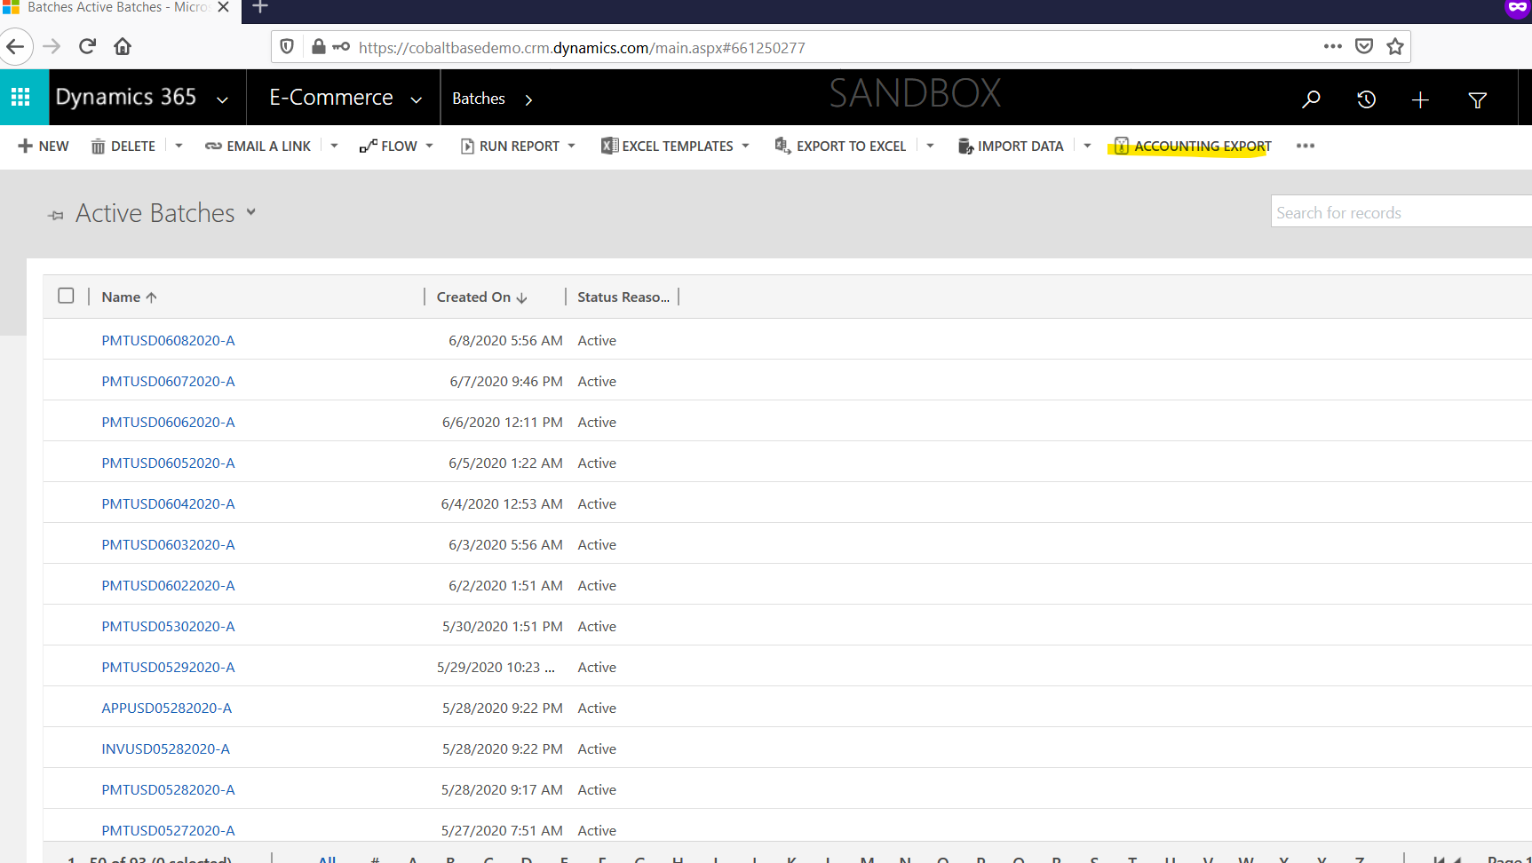The width and height of the screenshot is (1532, 863).
Task: Open IMPORT DATA dropdown arrow
Action: point(1087,146)
